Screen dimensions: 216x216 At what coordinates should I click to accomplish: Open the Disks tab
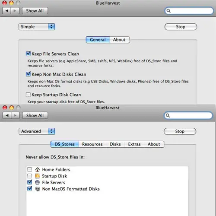tap(115, 144)
